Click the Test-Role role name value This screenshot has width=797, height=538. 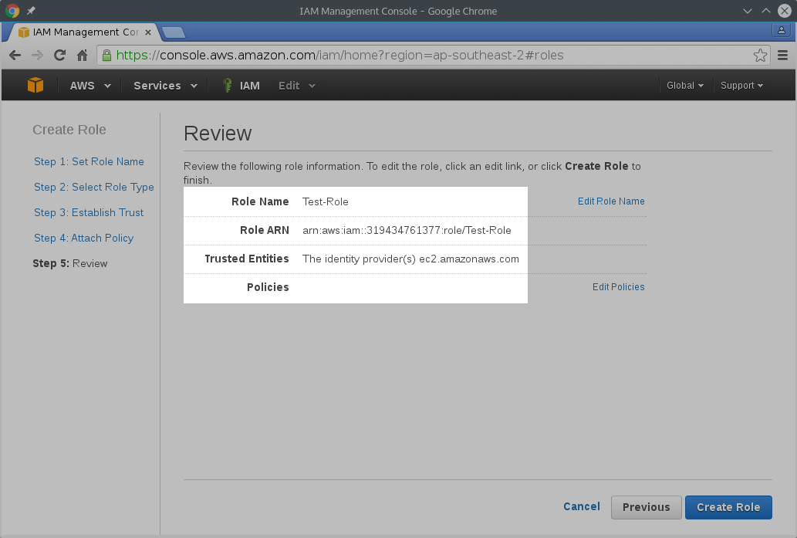[326, 201]
